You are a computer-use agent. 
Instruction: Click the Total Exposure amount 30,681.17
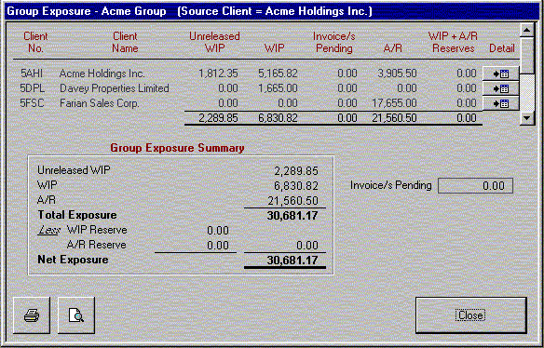(x=292, y=216)
